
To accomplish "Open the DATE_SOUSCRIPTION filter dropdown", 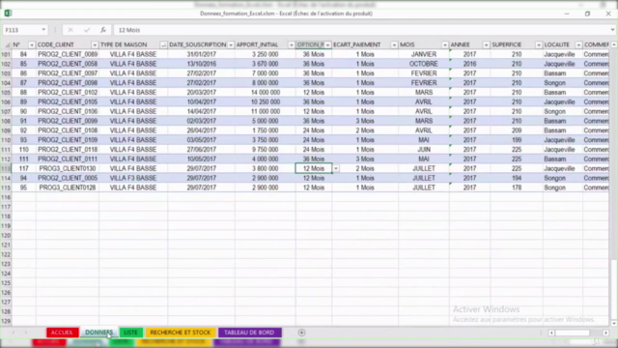I will click(231, 45).
